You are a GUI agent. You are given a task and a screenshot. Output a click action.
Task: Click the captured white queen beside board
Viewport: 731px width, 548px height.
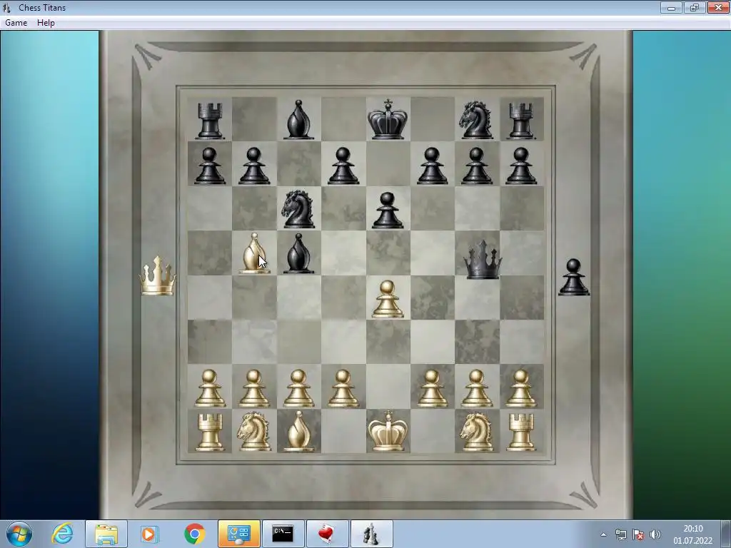click(x=158, y=275)
